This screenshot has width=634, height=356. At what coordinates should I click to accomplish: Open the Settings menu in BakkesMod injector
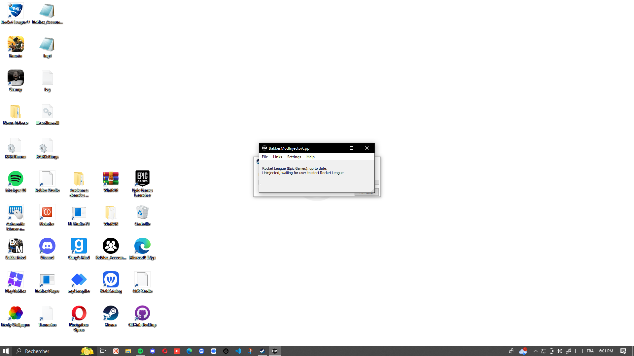click(294, 157)
